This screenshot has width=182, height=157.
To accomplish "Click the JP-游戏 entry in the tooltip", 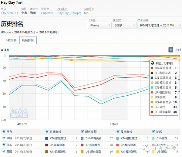I will pyautogui.click(x=164, y=107).
